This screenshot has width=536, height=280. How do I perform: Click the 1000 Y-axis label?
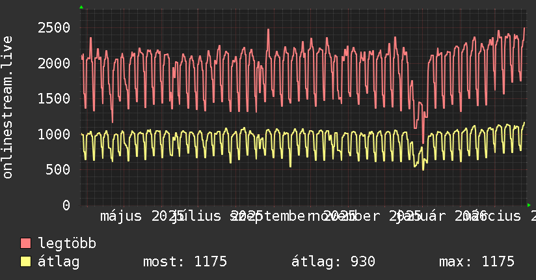pyautogui.click(x=54, y=134)
